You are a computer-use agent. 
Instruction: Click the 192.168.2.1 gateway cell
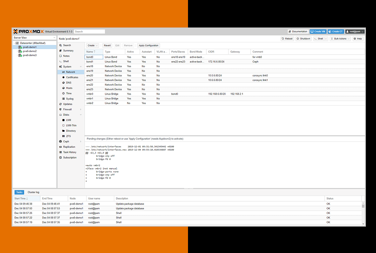pos(239,94)
